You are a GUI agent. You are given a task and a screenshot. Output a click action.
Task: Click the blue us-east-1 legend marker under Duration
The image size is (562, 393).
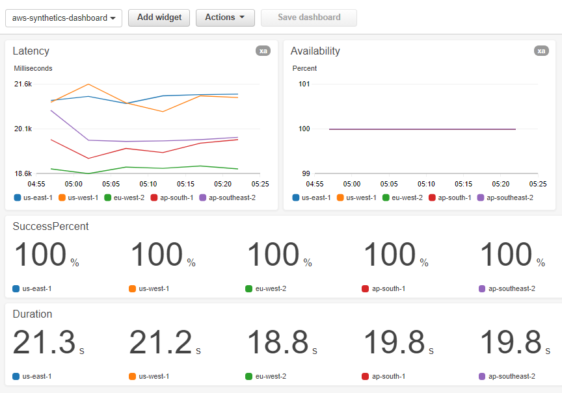(16, 376)
